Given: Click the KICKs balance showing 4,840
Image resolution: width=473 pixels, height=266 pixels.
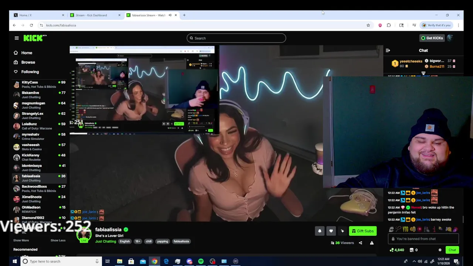Looking at the screenshot, I should 397,250.
